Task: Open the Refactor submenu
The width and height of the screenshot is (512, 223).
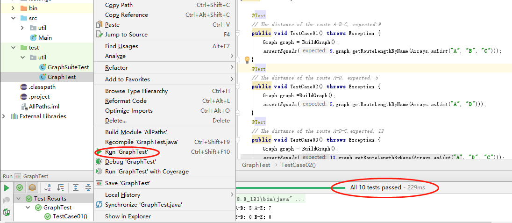Action: (164, 68)
